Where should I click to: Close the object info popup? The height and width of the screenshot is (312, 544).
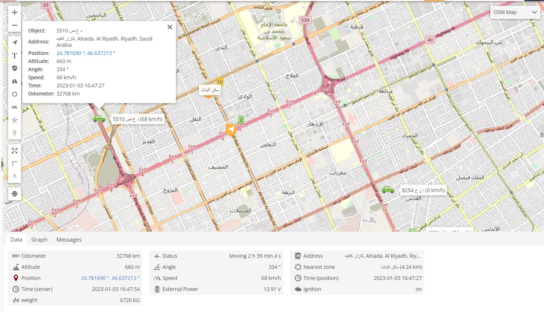170,27
